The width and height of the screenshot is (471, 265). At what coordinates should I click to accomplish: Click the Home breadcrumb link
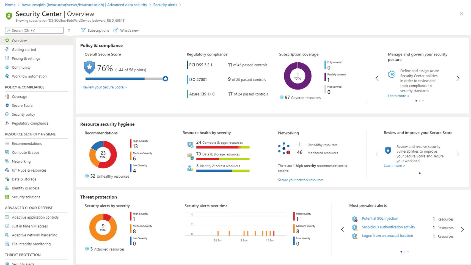[10, 5]
